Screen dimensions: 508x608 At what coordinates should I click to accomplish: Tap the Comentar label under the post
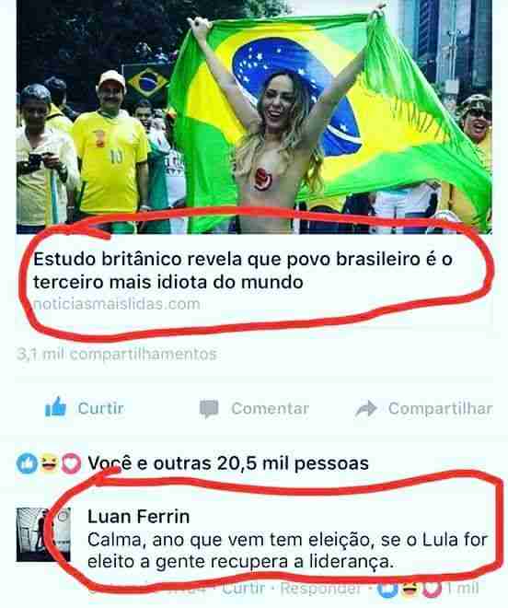[271, 409]
